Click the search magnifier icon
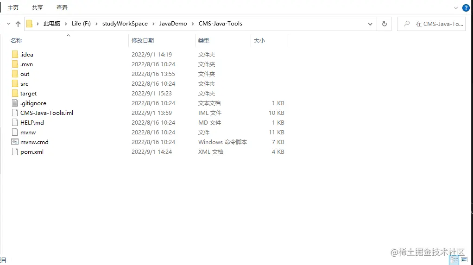The width and height of the screenshot is (473, 265). point(407,24)
